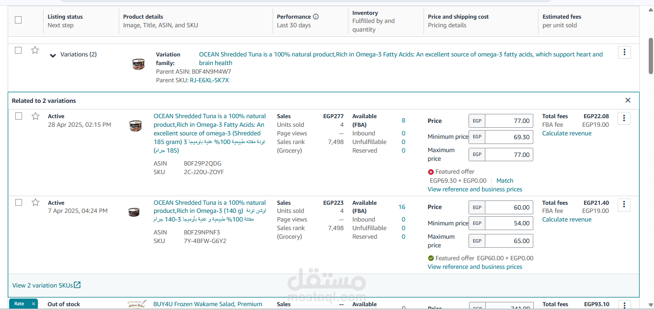Star the Variations (2) parent listing

pyautogui.click(x=35, y=50)
